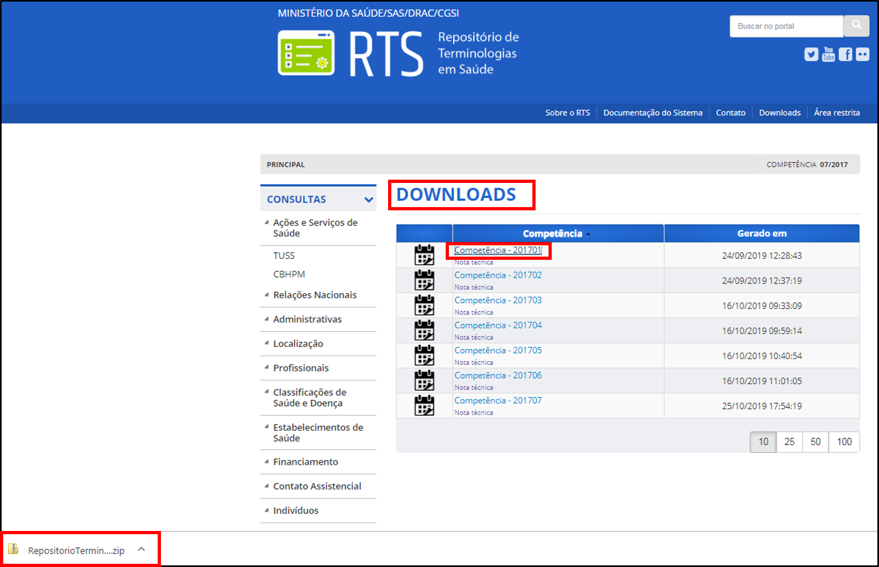
Task: Click the RTS green logo icon
Action: 306,53
